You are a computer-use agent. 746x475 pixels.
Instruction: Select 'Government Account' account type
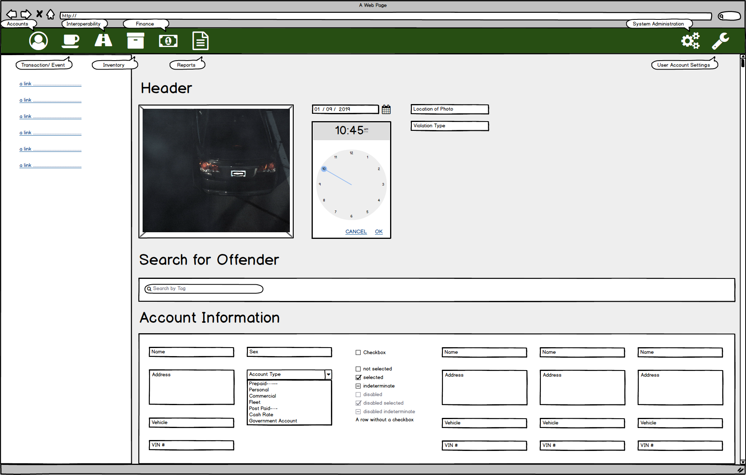coord(273,421)
